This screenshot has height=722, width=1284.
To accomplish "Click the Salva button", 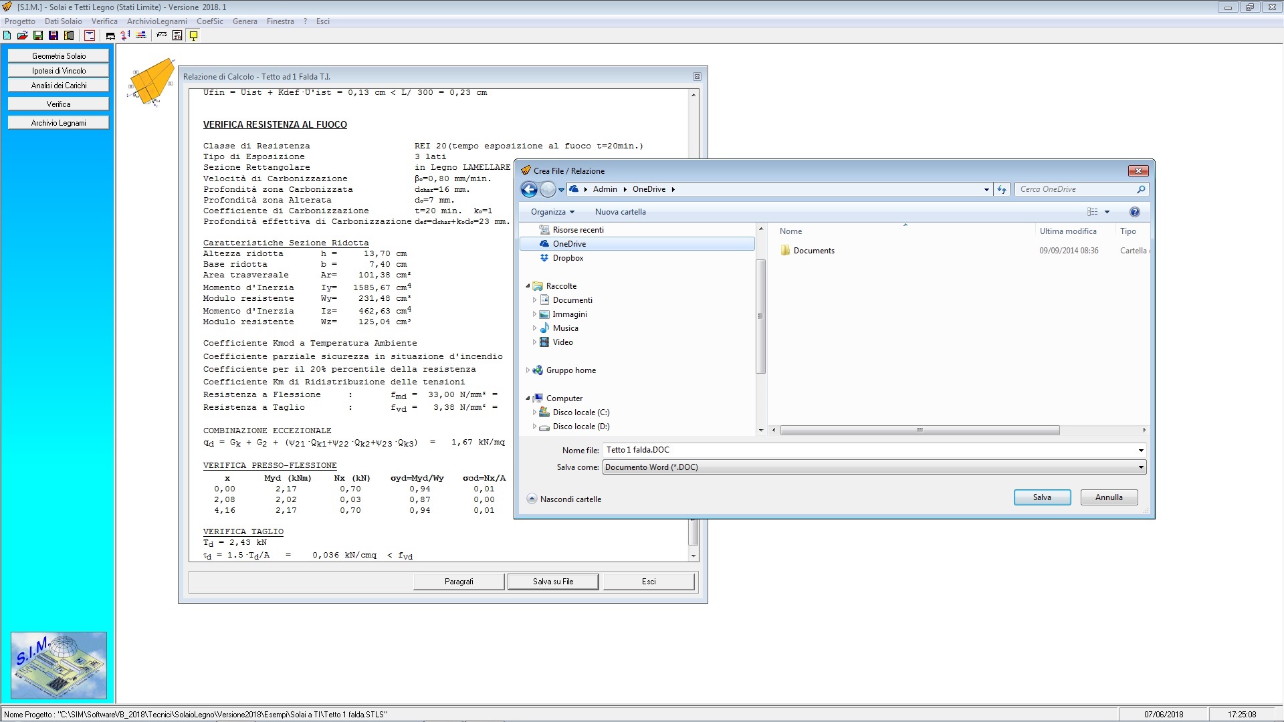I will point(1042,497).
